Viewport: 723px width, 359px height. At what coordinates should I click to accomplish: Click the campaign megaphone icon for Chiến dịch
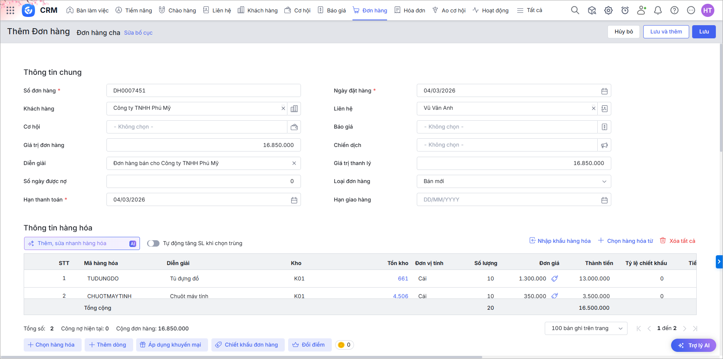pyautogui.click(x=604, y=145)
